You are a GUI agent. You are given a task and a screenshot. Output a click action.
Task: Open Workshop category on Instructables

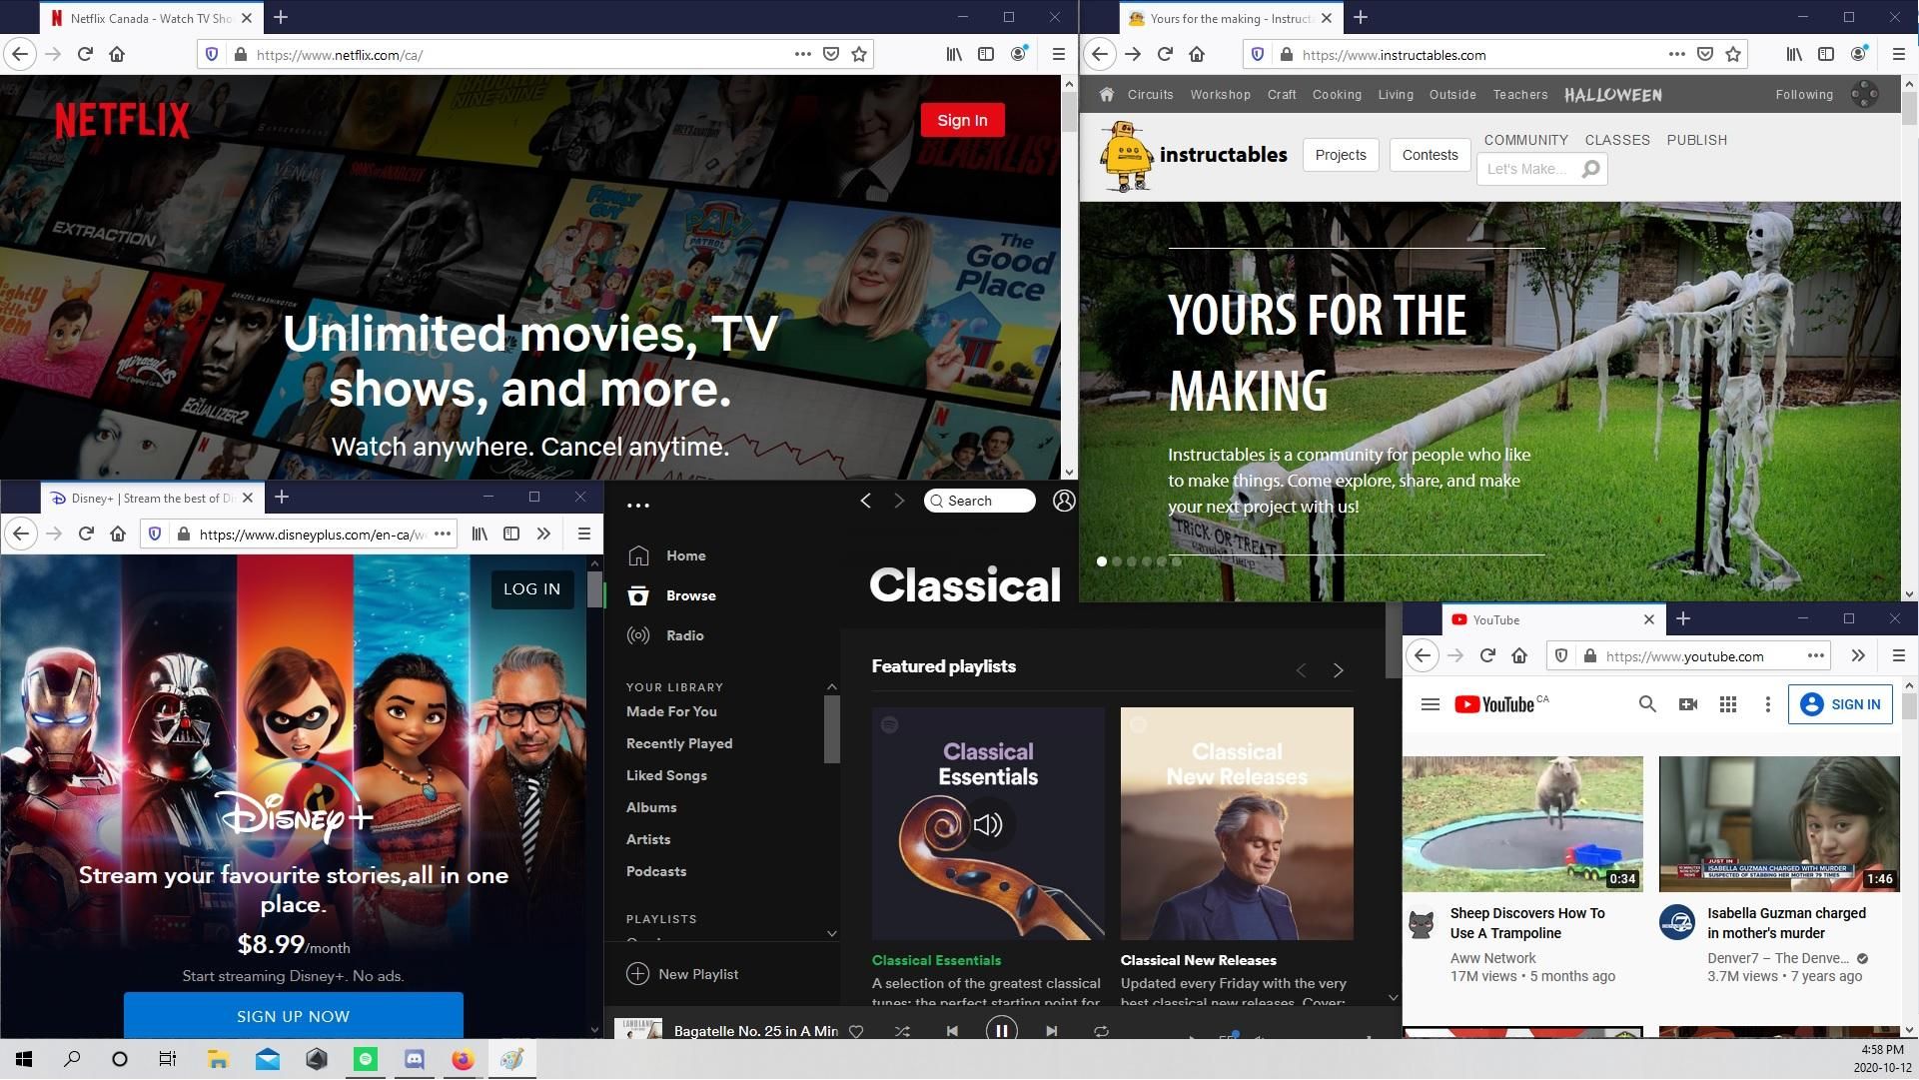point(1220,95)
